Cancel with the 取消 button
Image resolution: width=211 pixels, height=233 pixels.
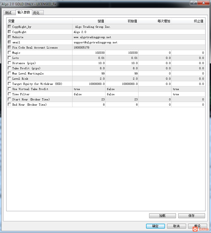(x=176, y=226)
